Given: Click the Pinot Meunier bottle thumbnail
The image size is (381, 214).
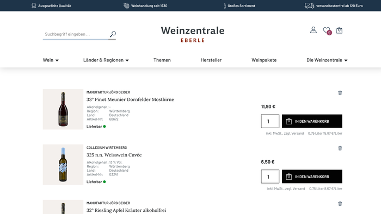Looking at the screenshot, I should 63,109.
